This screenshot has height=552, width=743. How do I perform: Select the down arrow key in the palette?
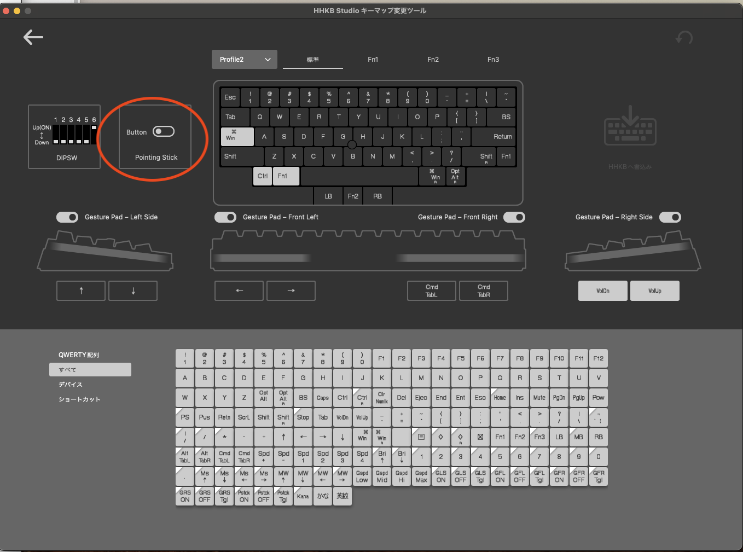tap(343, 437)
